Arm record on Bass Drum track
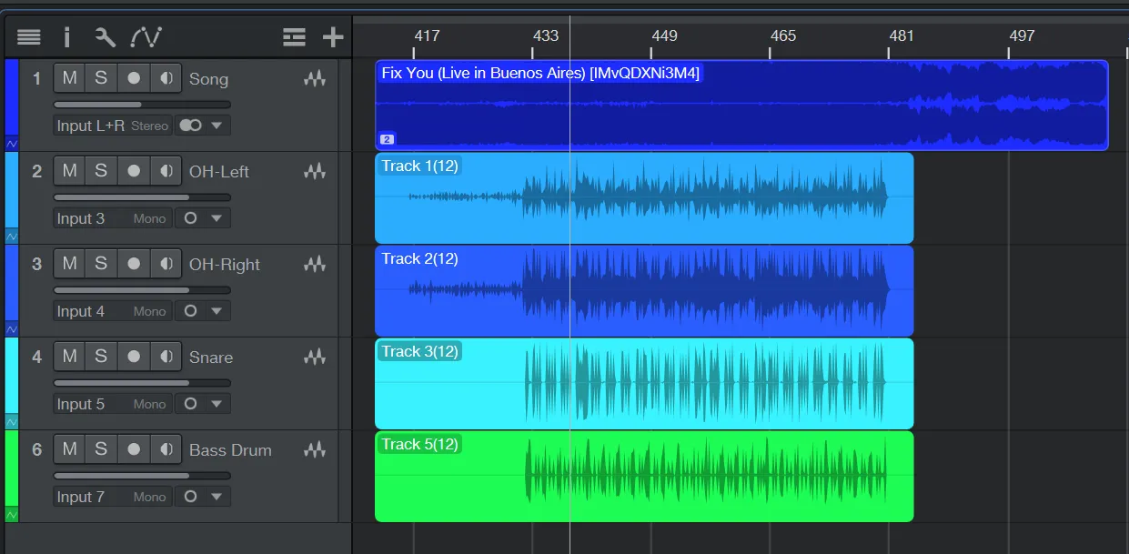Image resolution: width=1129 pixels, height=554 pixels. point(134,449)
